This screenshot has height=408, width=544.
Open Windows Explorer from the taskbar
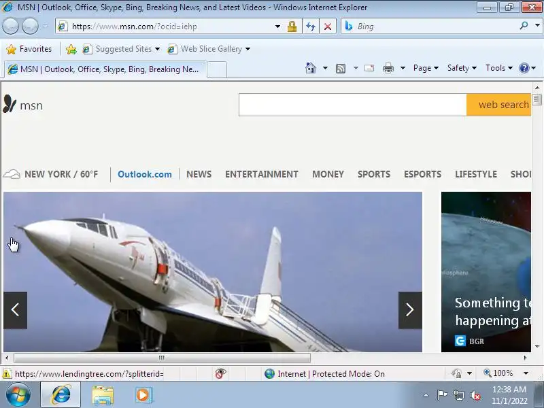(x=103, y=395)
